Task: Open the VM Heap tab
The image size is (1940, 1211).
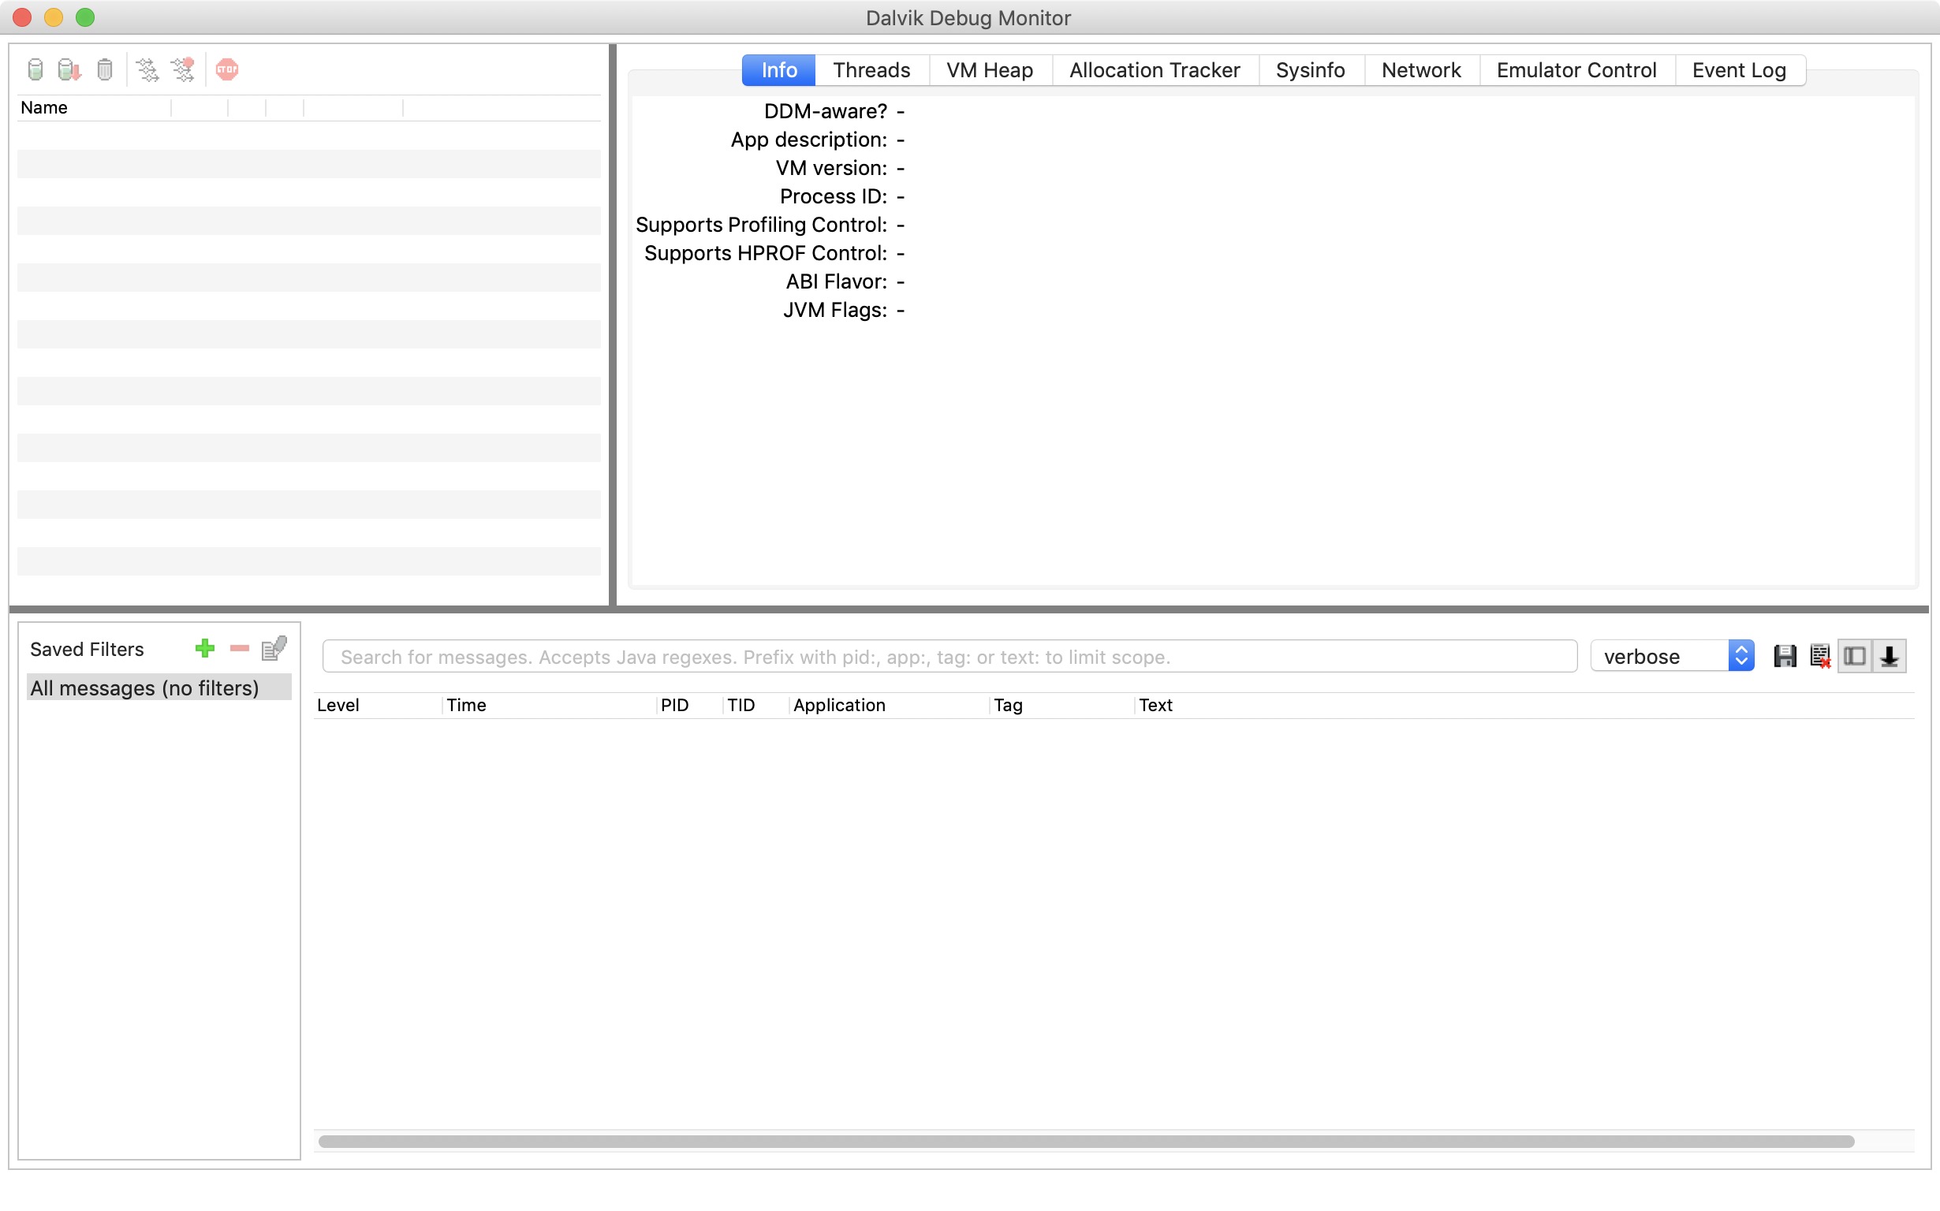Action: pos(990,70)
